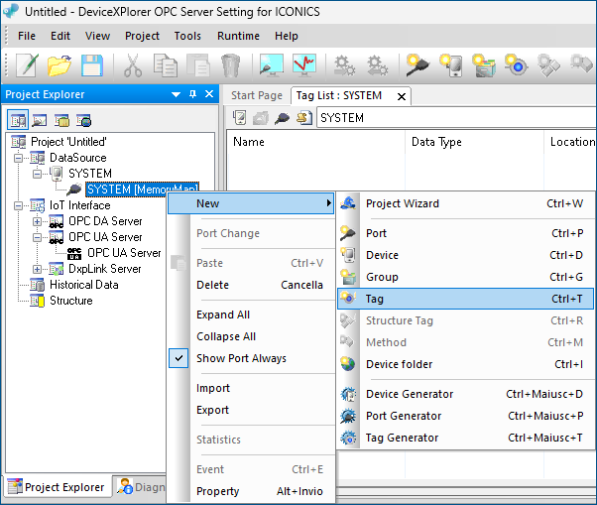The width and height of the screenshot is (597, 505).
Task: Open the New submenu entry
Action: (251, 203)
